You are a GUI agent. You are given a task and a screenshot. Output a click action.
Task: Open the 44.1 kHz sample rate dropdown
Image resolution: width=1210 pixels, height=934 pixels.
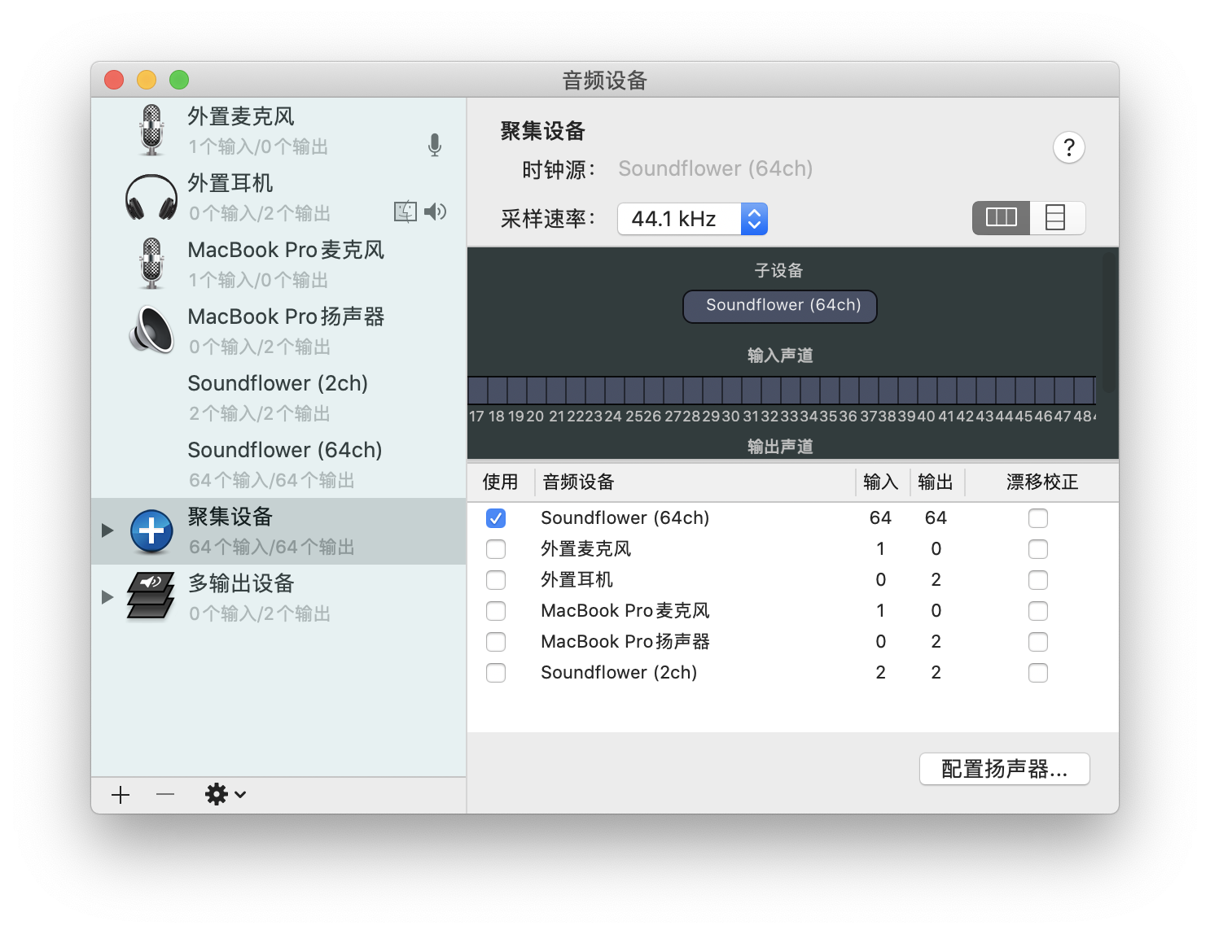(692, 219)
